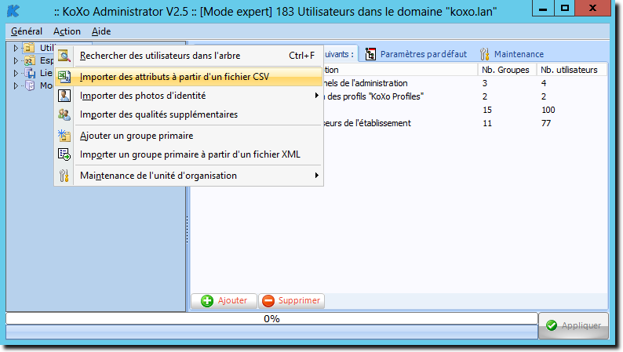Screen dimensions: 623x352
Task: Click the Esp tree node icon
Action: (29, 60)
